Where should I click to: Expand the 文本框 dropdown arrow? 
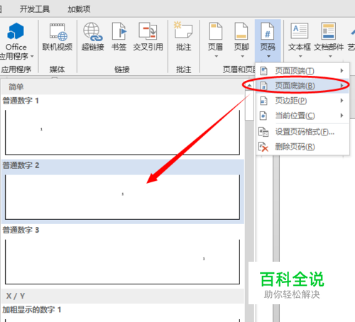pyautogui.click(x=300, y=56)
